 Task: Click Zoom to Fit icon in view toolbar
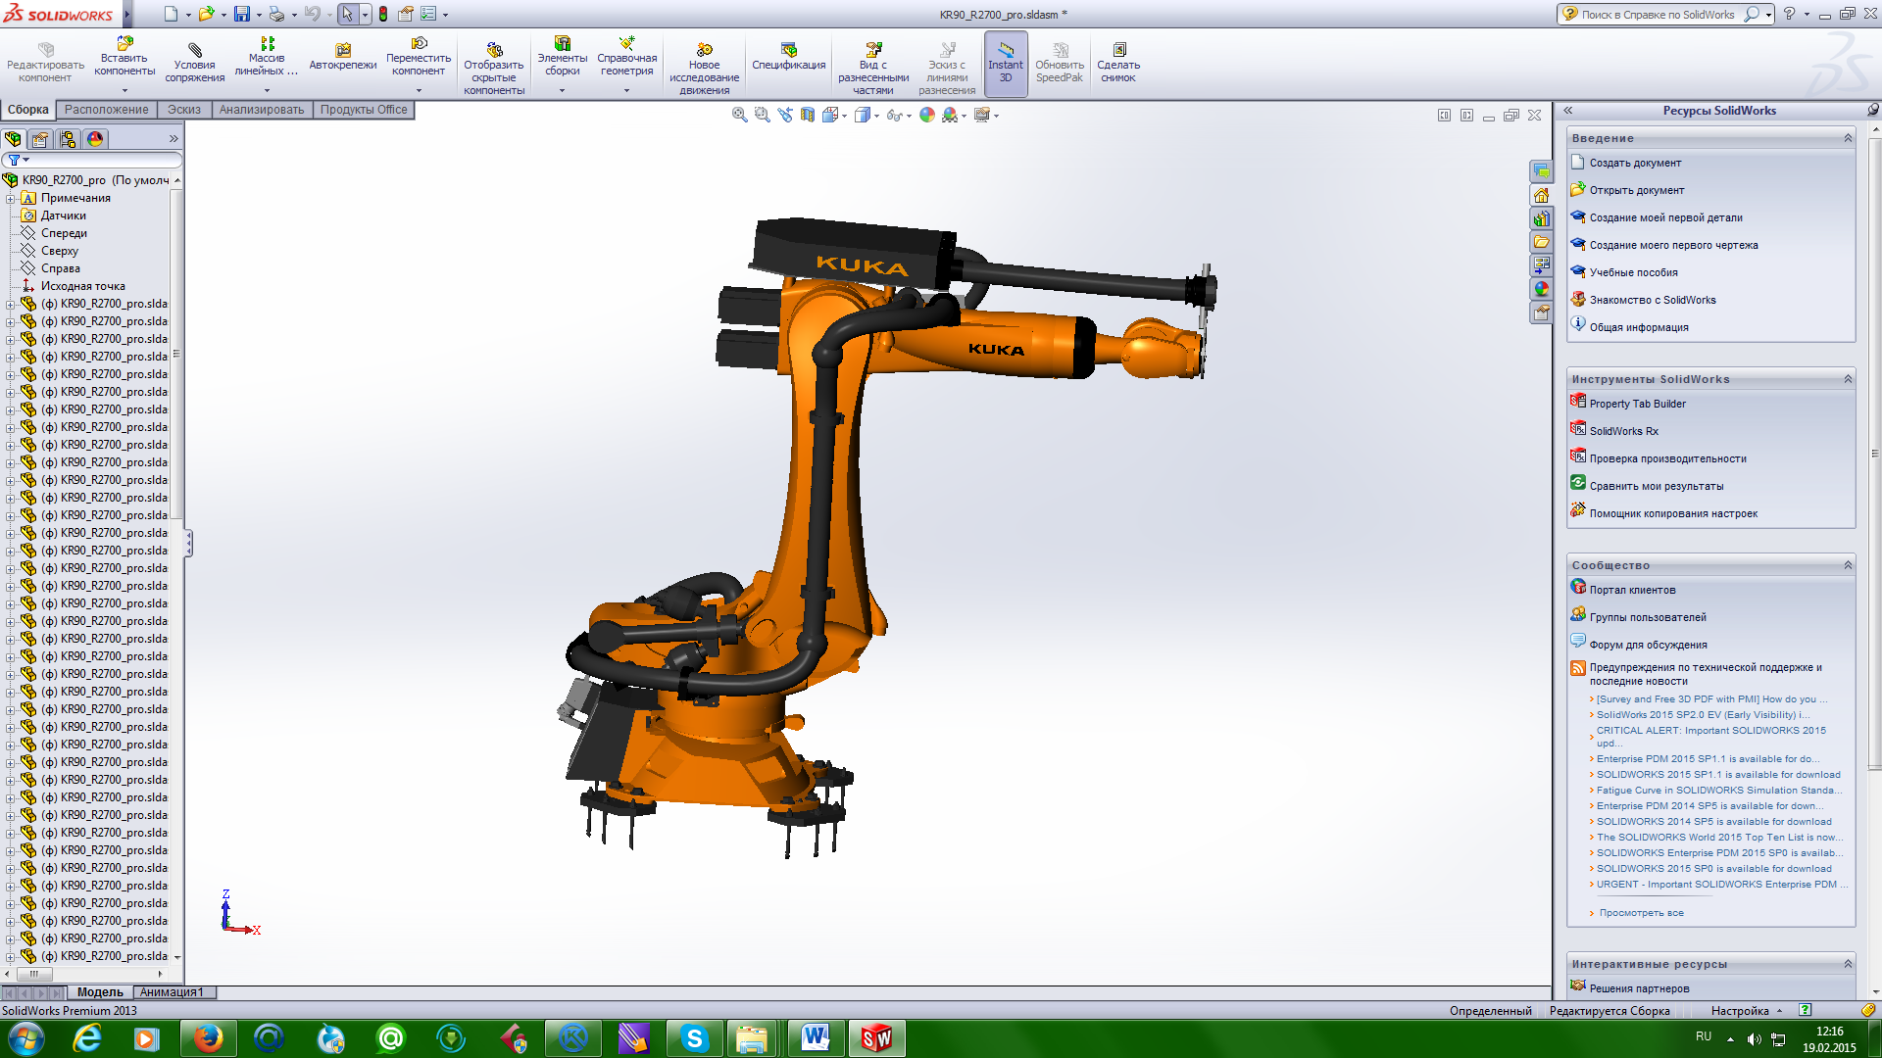tap(740, 115)
